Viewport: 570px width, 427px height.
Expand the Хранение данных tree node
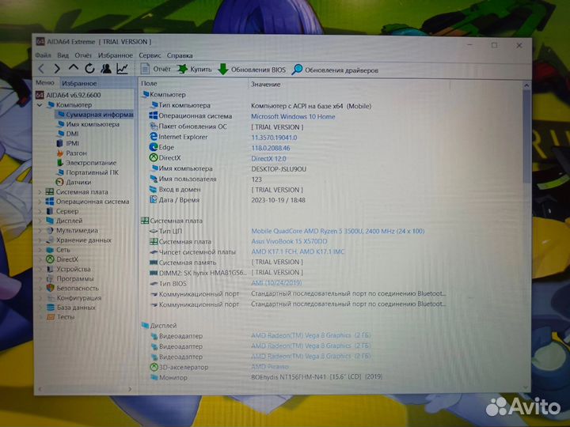(x=40, y=240)
